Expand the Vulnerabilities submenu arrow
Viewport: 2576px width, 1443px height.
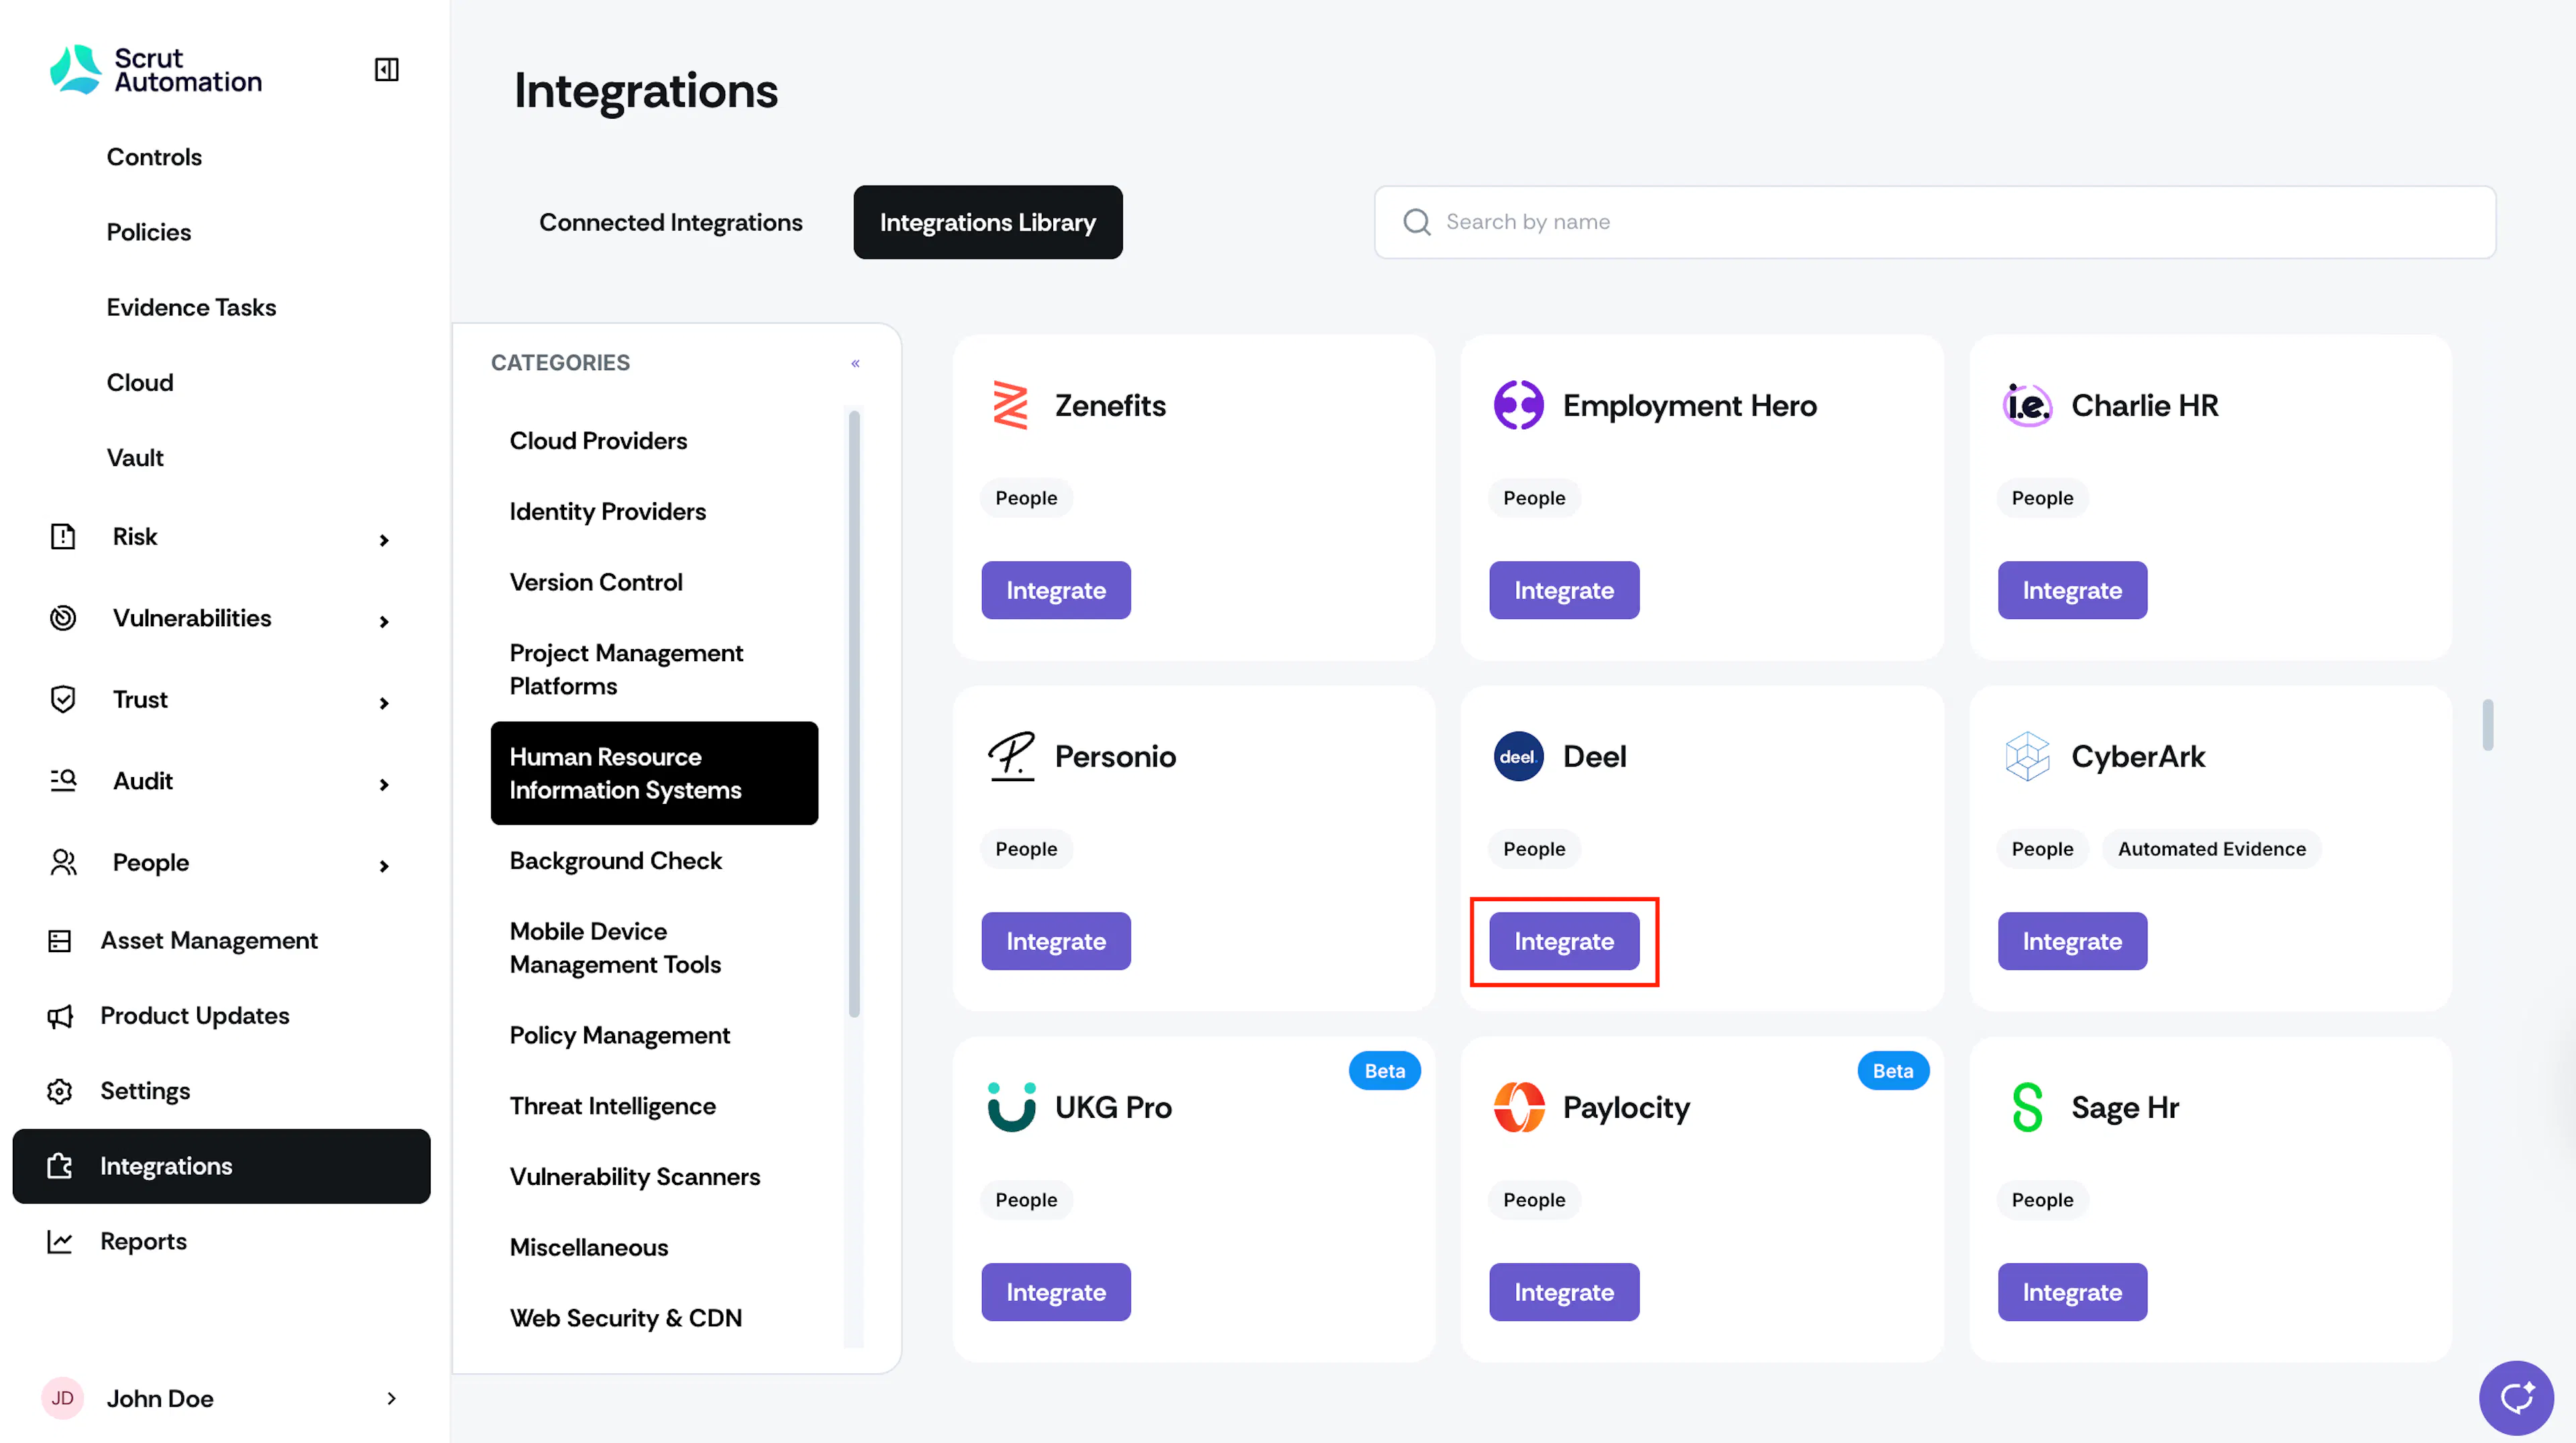[384, 622]
